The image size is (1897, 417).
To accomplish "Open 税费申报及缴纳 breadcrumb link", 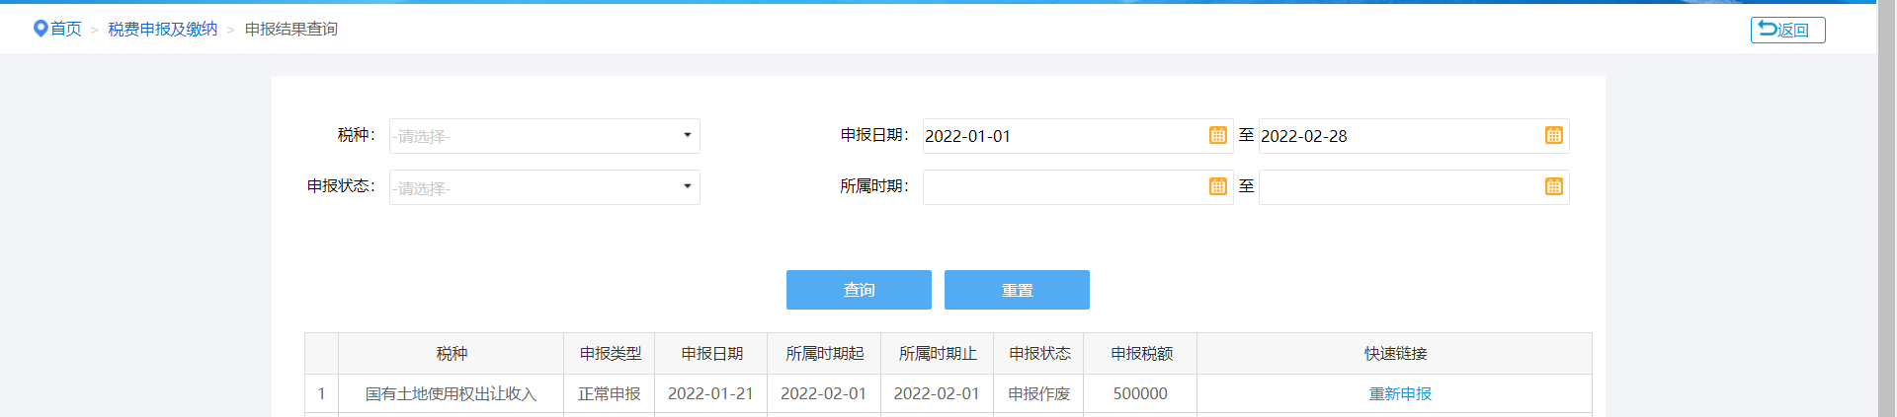I will click(163, 30).
